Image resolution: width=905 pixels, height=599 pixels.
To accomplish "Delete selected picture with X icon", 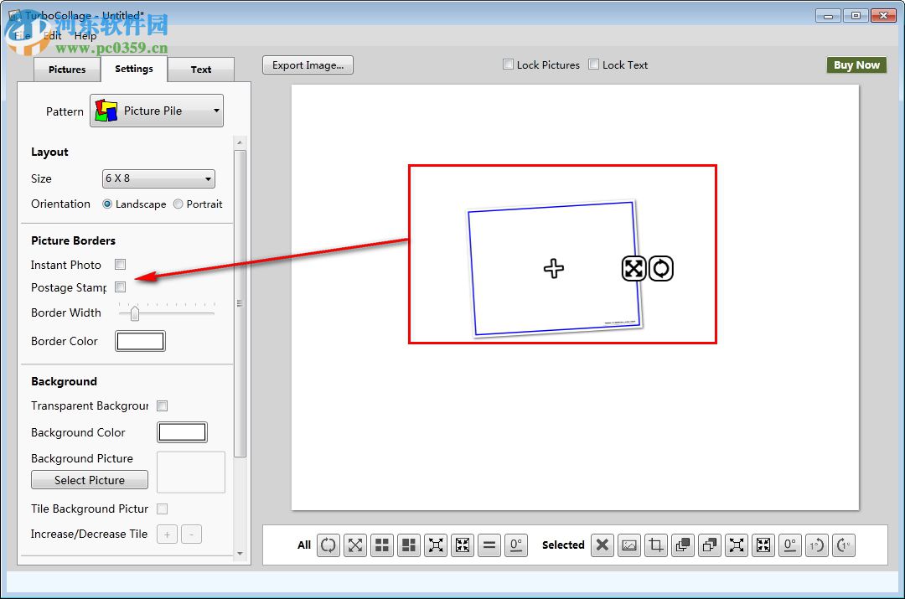I will 602,545.
